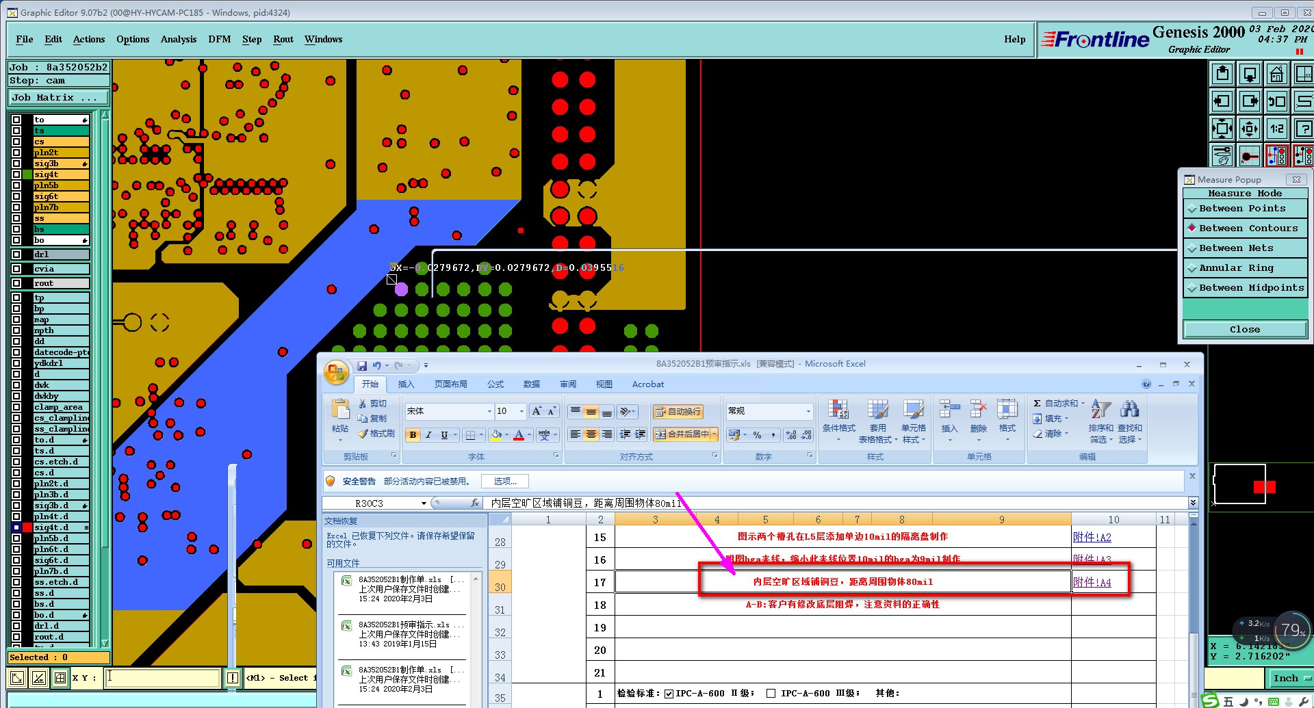Screen dimensions: 1314x708
Task: Click the zoom out icon with outward arrows
Action: click(1249, 129)
